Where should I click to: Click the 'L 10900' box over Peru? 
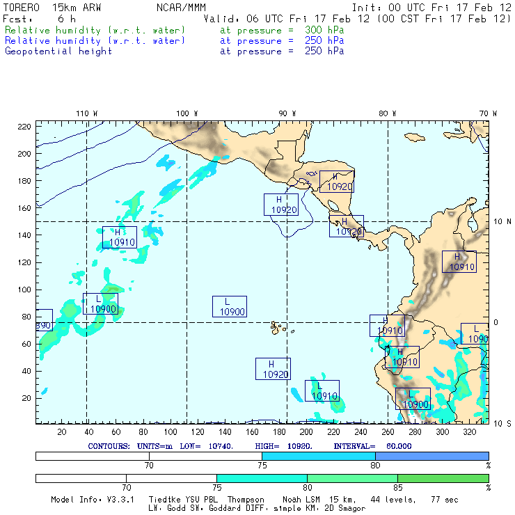point(413,399)
